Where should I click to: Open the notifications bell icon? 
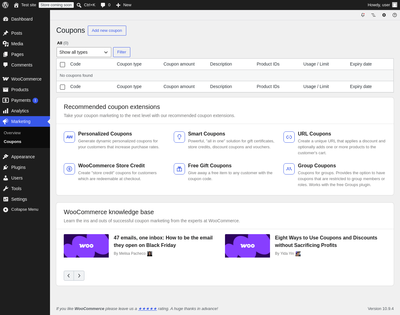[363, 15]
